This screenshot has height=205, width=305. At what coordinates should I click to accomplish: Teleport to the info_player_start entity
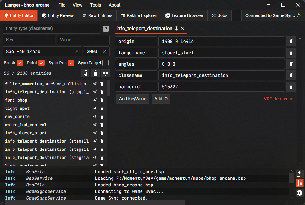[x=95, y=133]
